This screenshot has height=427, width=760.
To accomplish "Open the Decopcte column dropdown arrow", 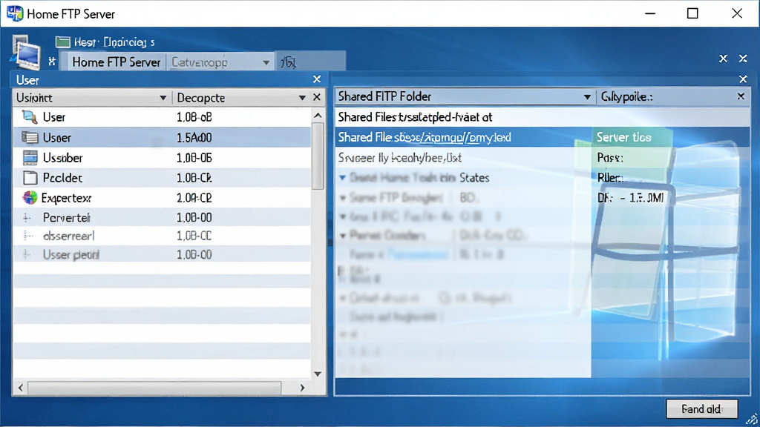I will click(x=302, y=98).
